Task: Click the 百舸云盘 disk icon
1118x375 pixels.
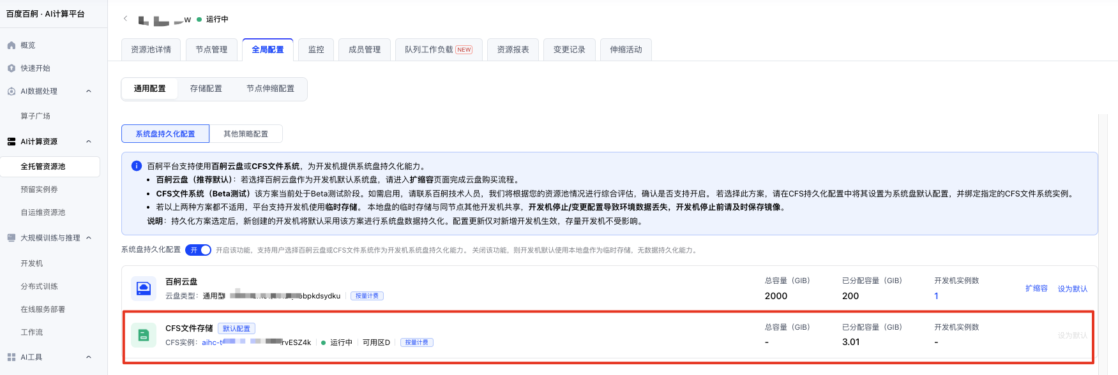Action: tap(144, 288)
